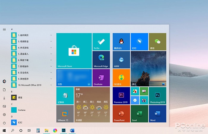The height and width of the screenshot is (134, 208).
Task: Open the 腾讯QQ tile
Action: point(121,42)
